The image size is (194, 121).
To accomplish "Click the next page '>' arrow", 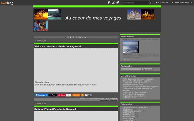I will pyautogui.click(x=82, y=37).
